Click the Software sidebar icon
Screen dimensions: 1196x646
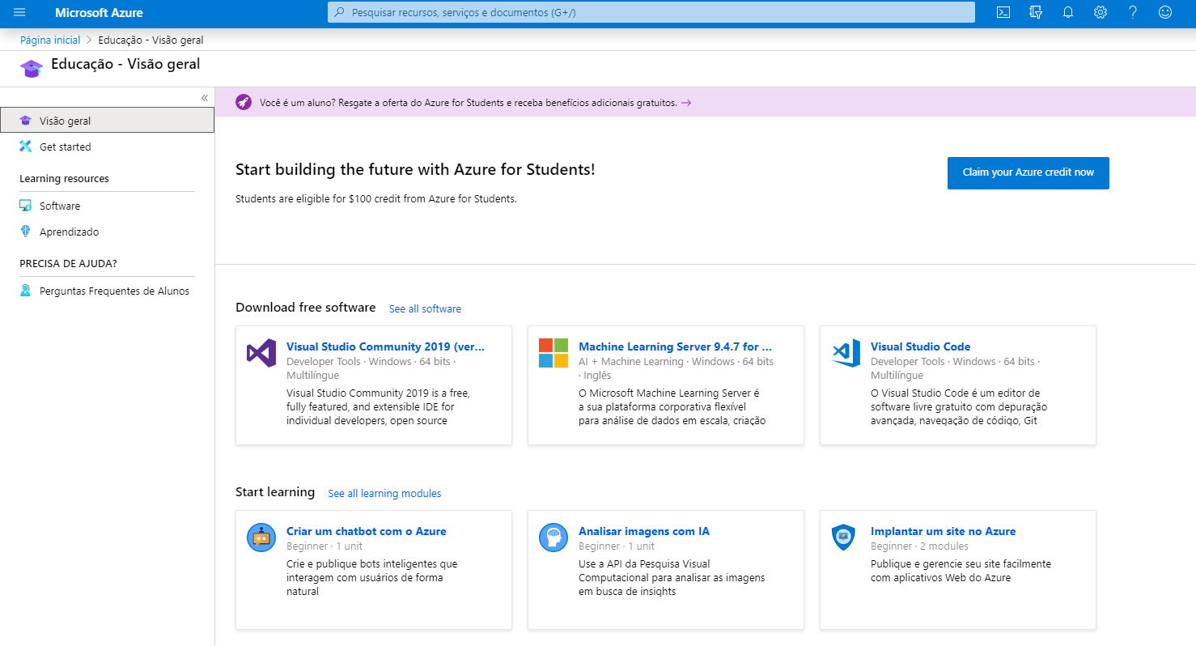pos(26,206)
